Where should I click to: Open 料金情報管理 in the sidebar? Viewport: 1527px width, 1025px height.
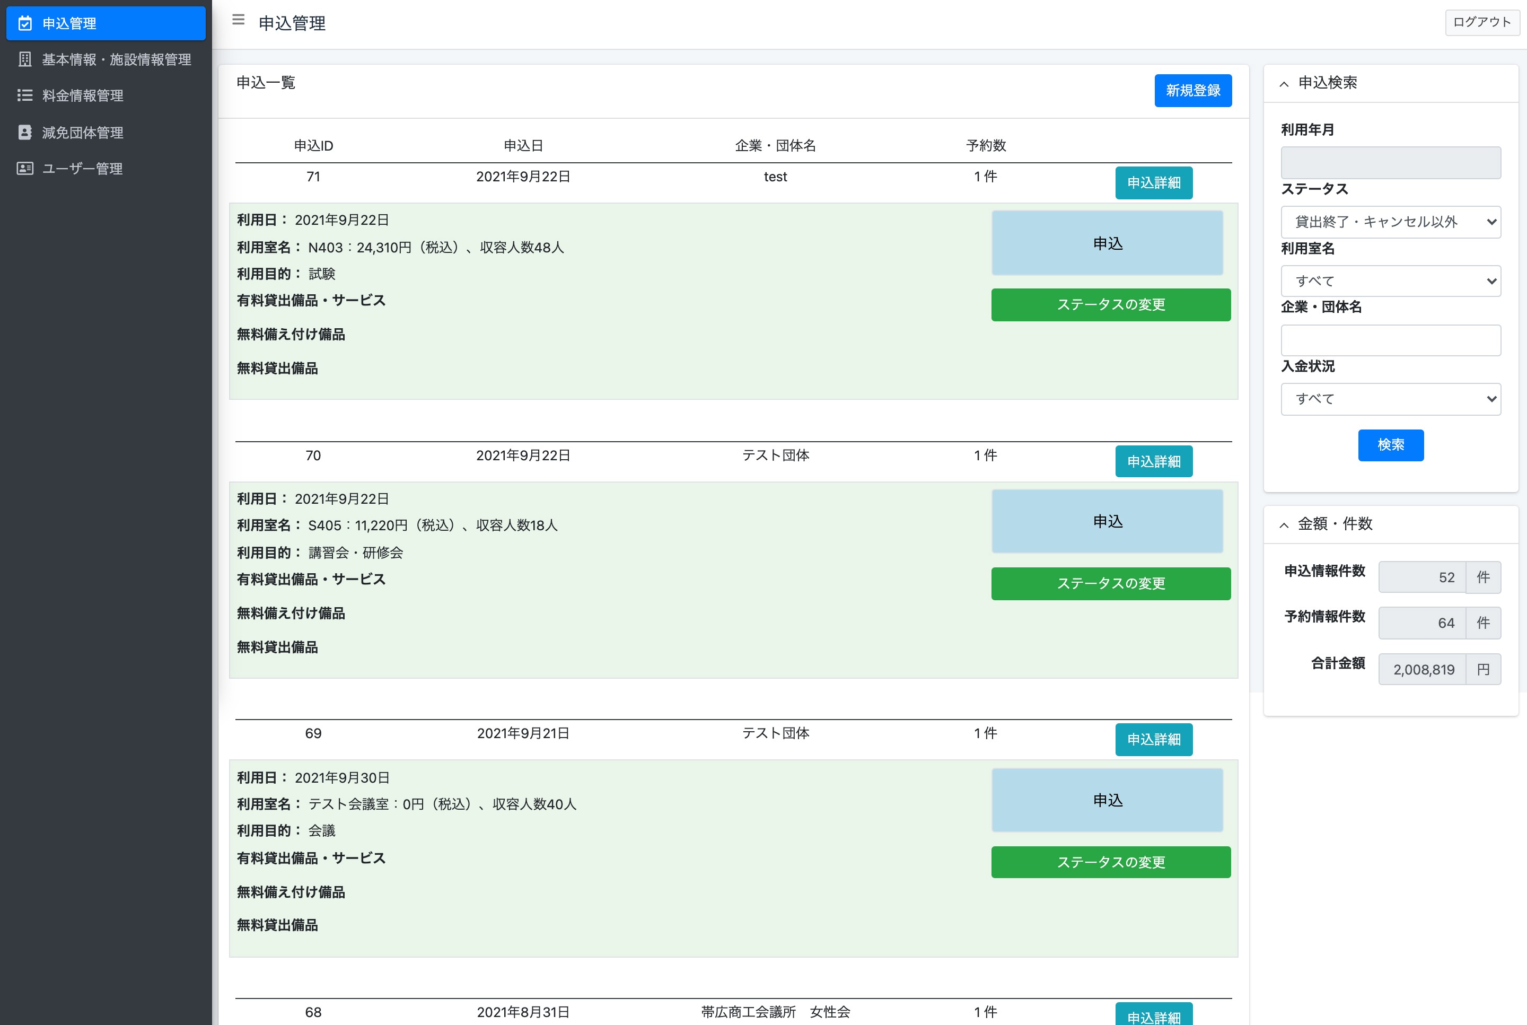click(x=83, y=95)
